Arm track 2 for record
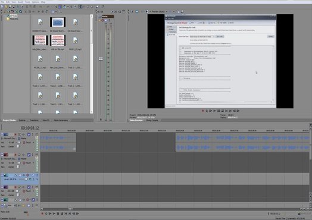The image size is (312, 220). coord(15,155)
